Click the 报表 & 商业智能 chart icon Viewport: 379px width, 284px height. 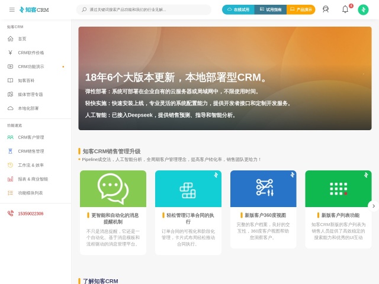(x=11, y=179)
